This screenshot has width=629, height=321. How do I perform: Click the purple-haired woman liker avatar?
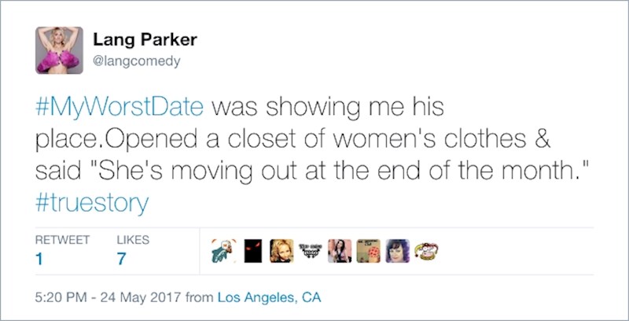[x=397, y=250]
